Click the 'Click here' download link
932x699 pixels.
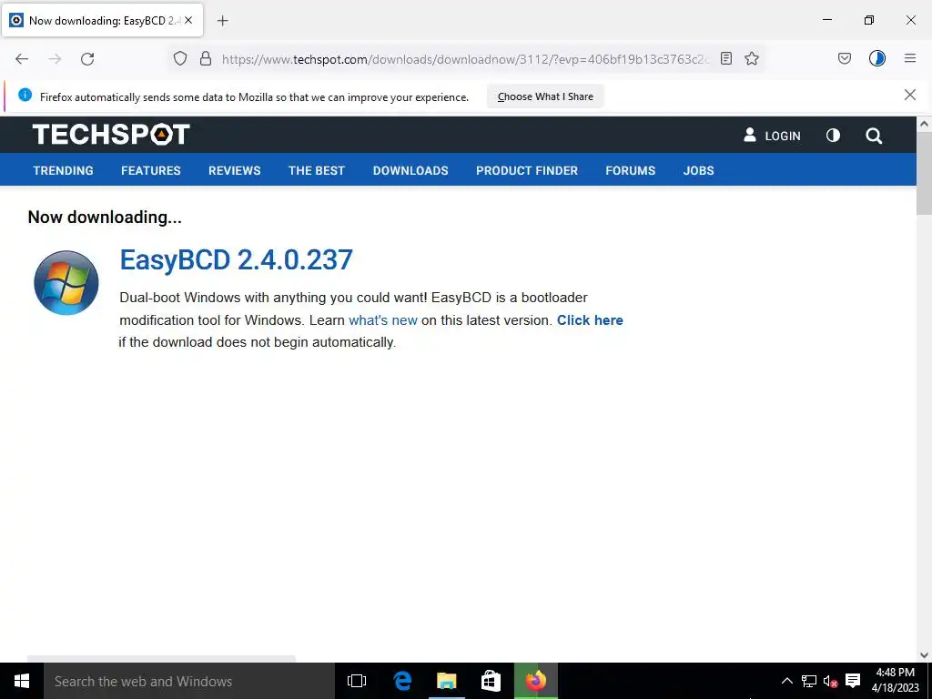(x=590, y=319)
